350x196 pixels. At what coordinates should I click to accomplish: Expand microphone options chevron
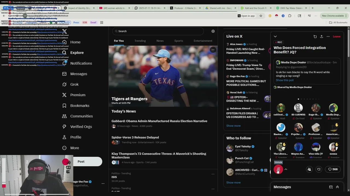[x=286, y=169]
